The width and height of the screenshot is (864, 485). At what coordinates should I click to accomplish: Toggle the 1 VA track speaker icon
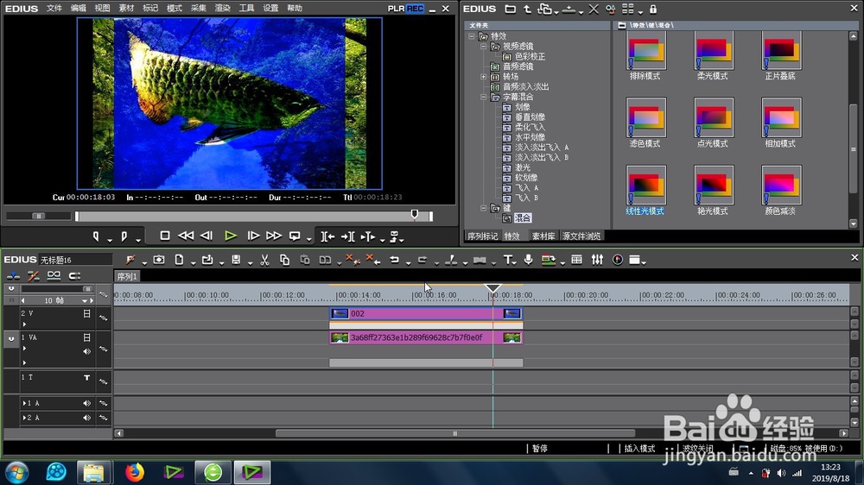point(86,351)
